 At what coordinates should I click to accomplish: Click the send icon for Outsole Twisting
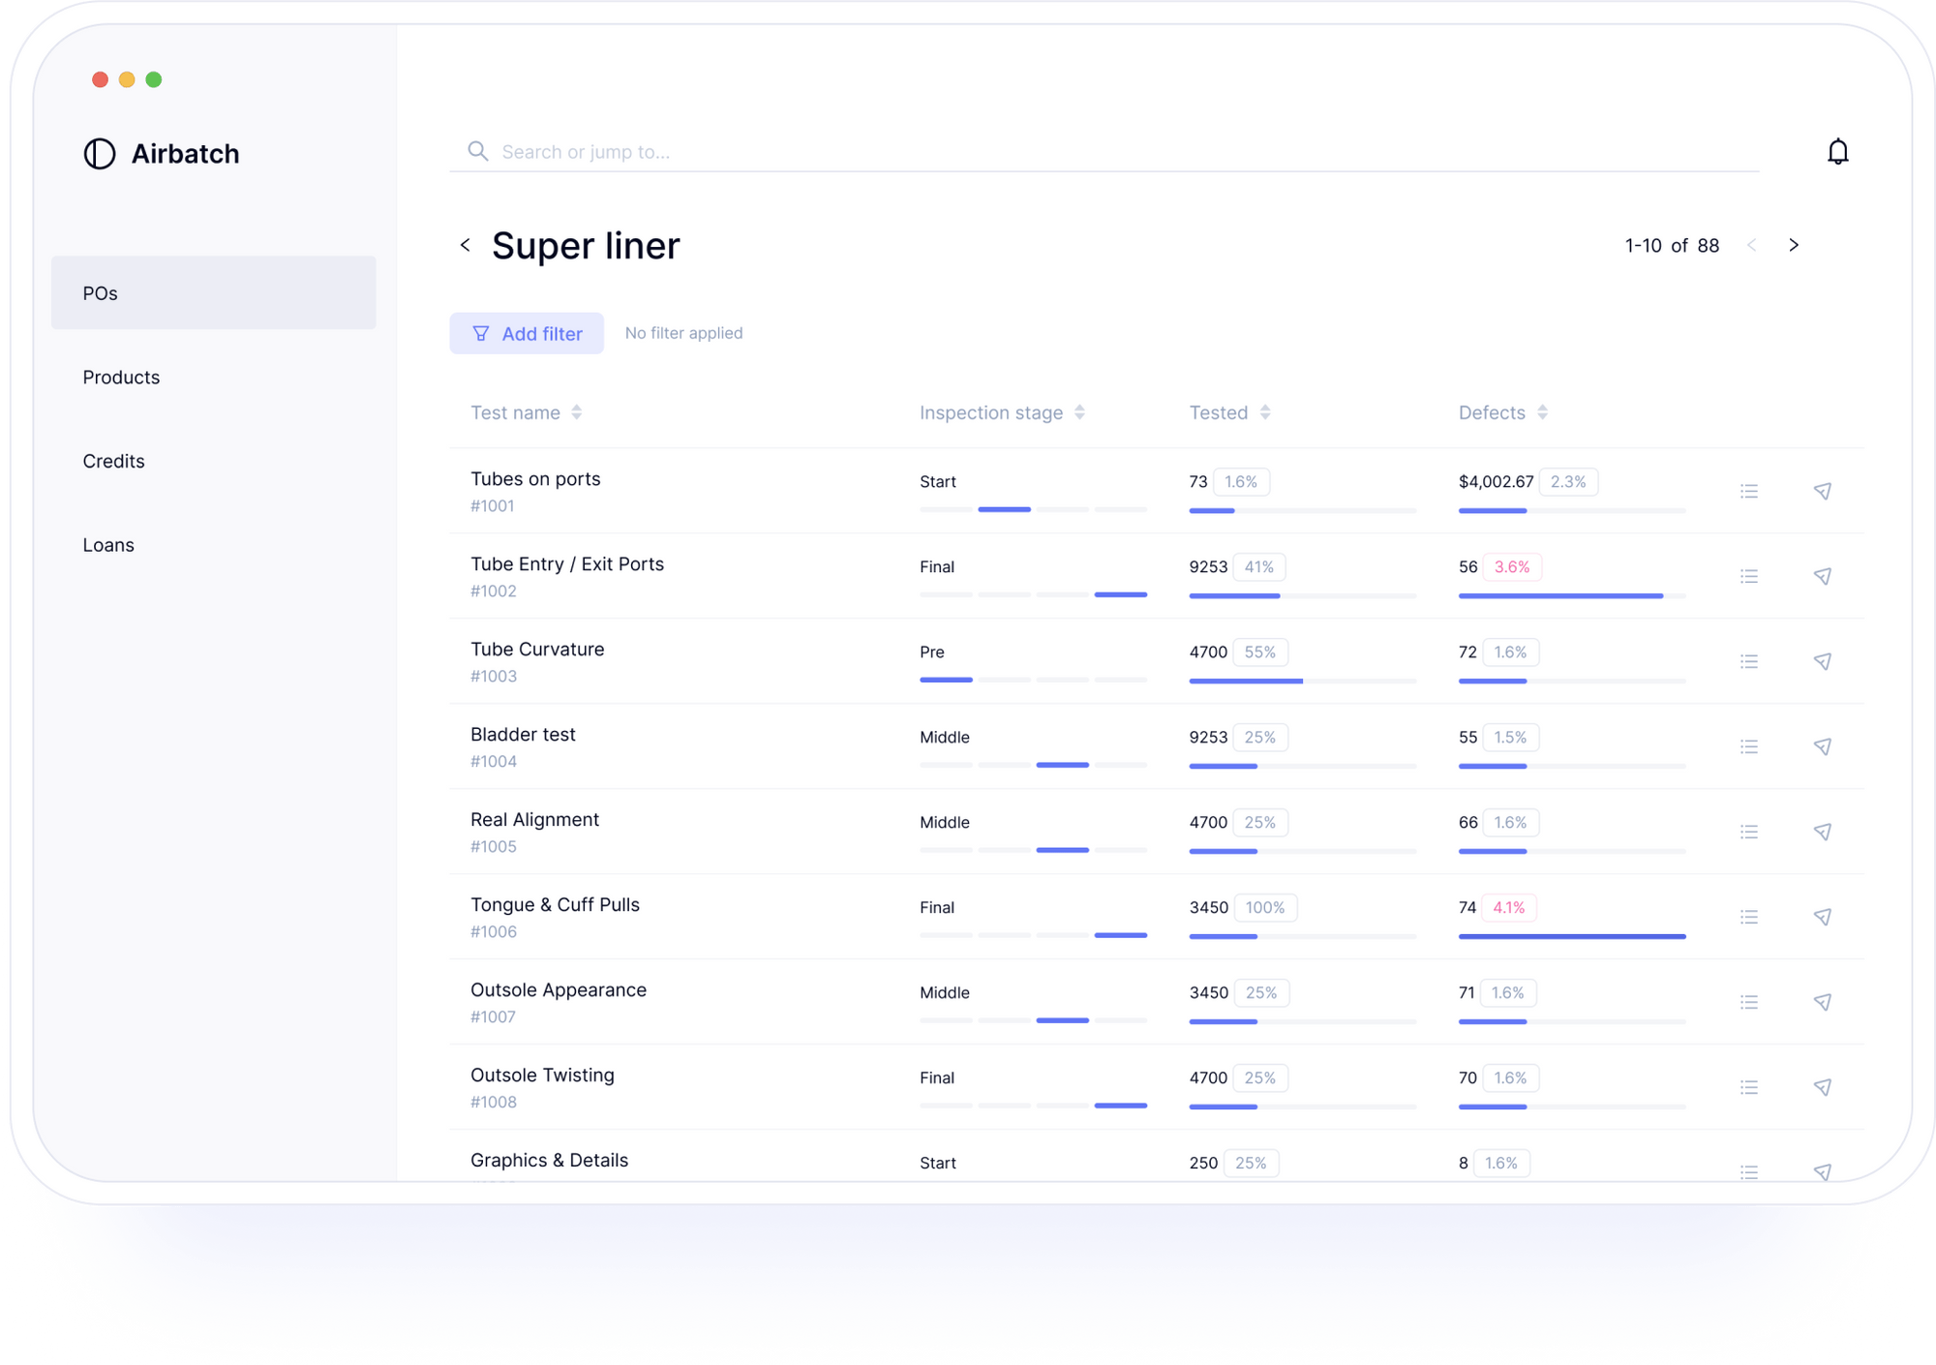click(1823, 1086)
